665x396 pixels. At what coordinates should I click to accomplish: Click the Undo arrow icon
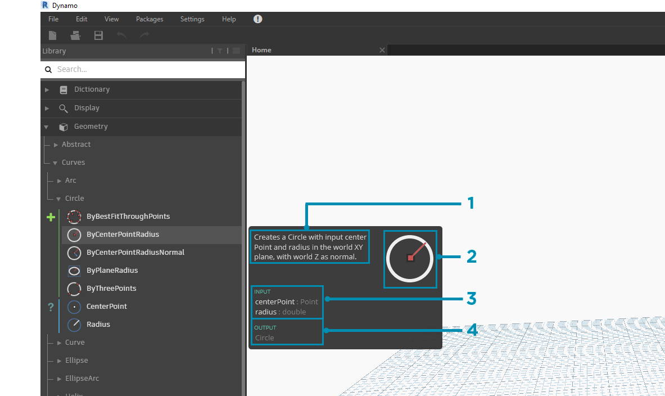pyautogui.click(x=121, y=35)
